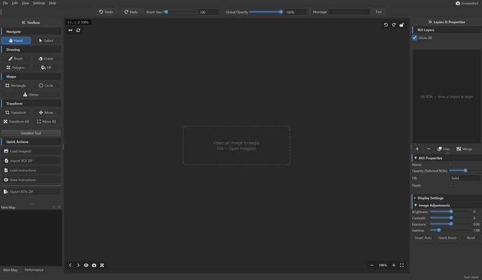The image size is (482, 280).
Task: Select the Eraser tool
Action: click(46, 59)
